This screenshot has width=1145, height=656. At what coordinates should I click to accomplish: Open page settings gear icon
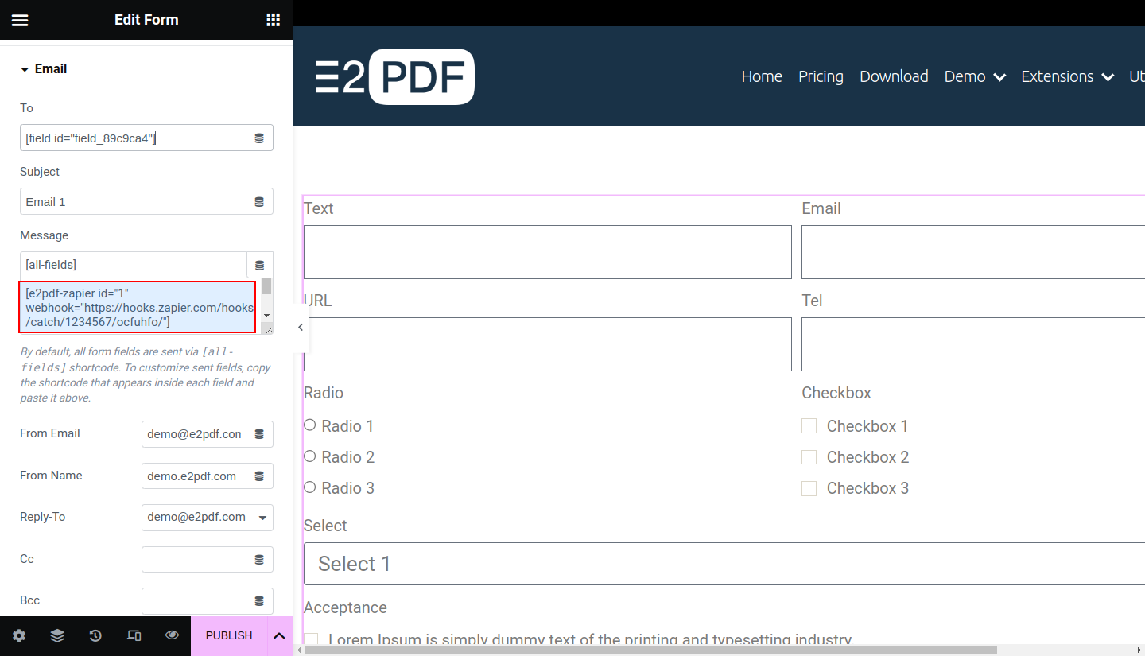point(19,635)
